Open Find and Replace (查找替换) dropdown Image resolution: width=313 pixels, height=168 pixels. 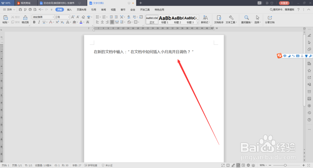247,19
